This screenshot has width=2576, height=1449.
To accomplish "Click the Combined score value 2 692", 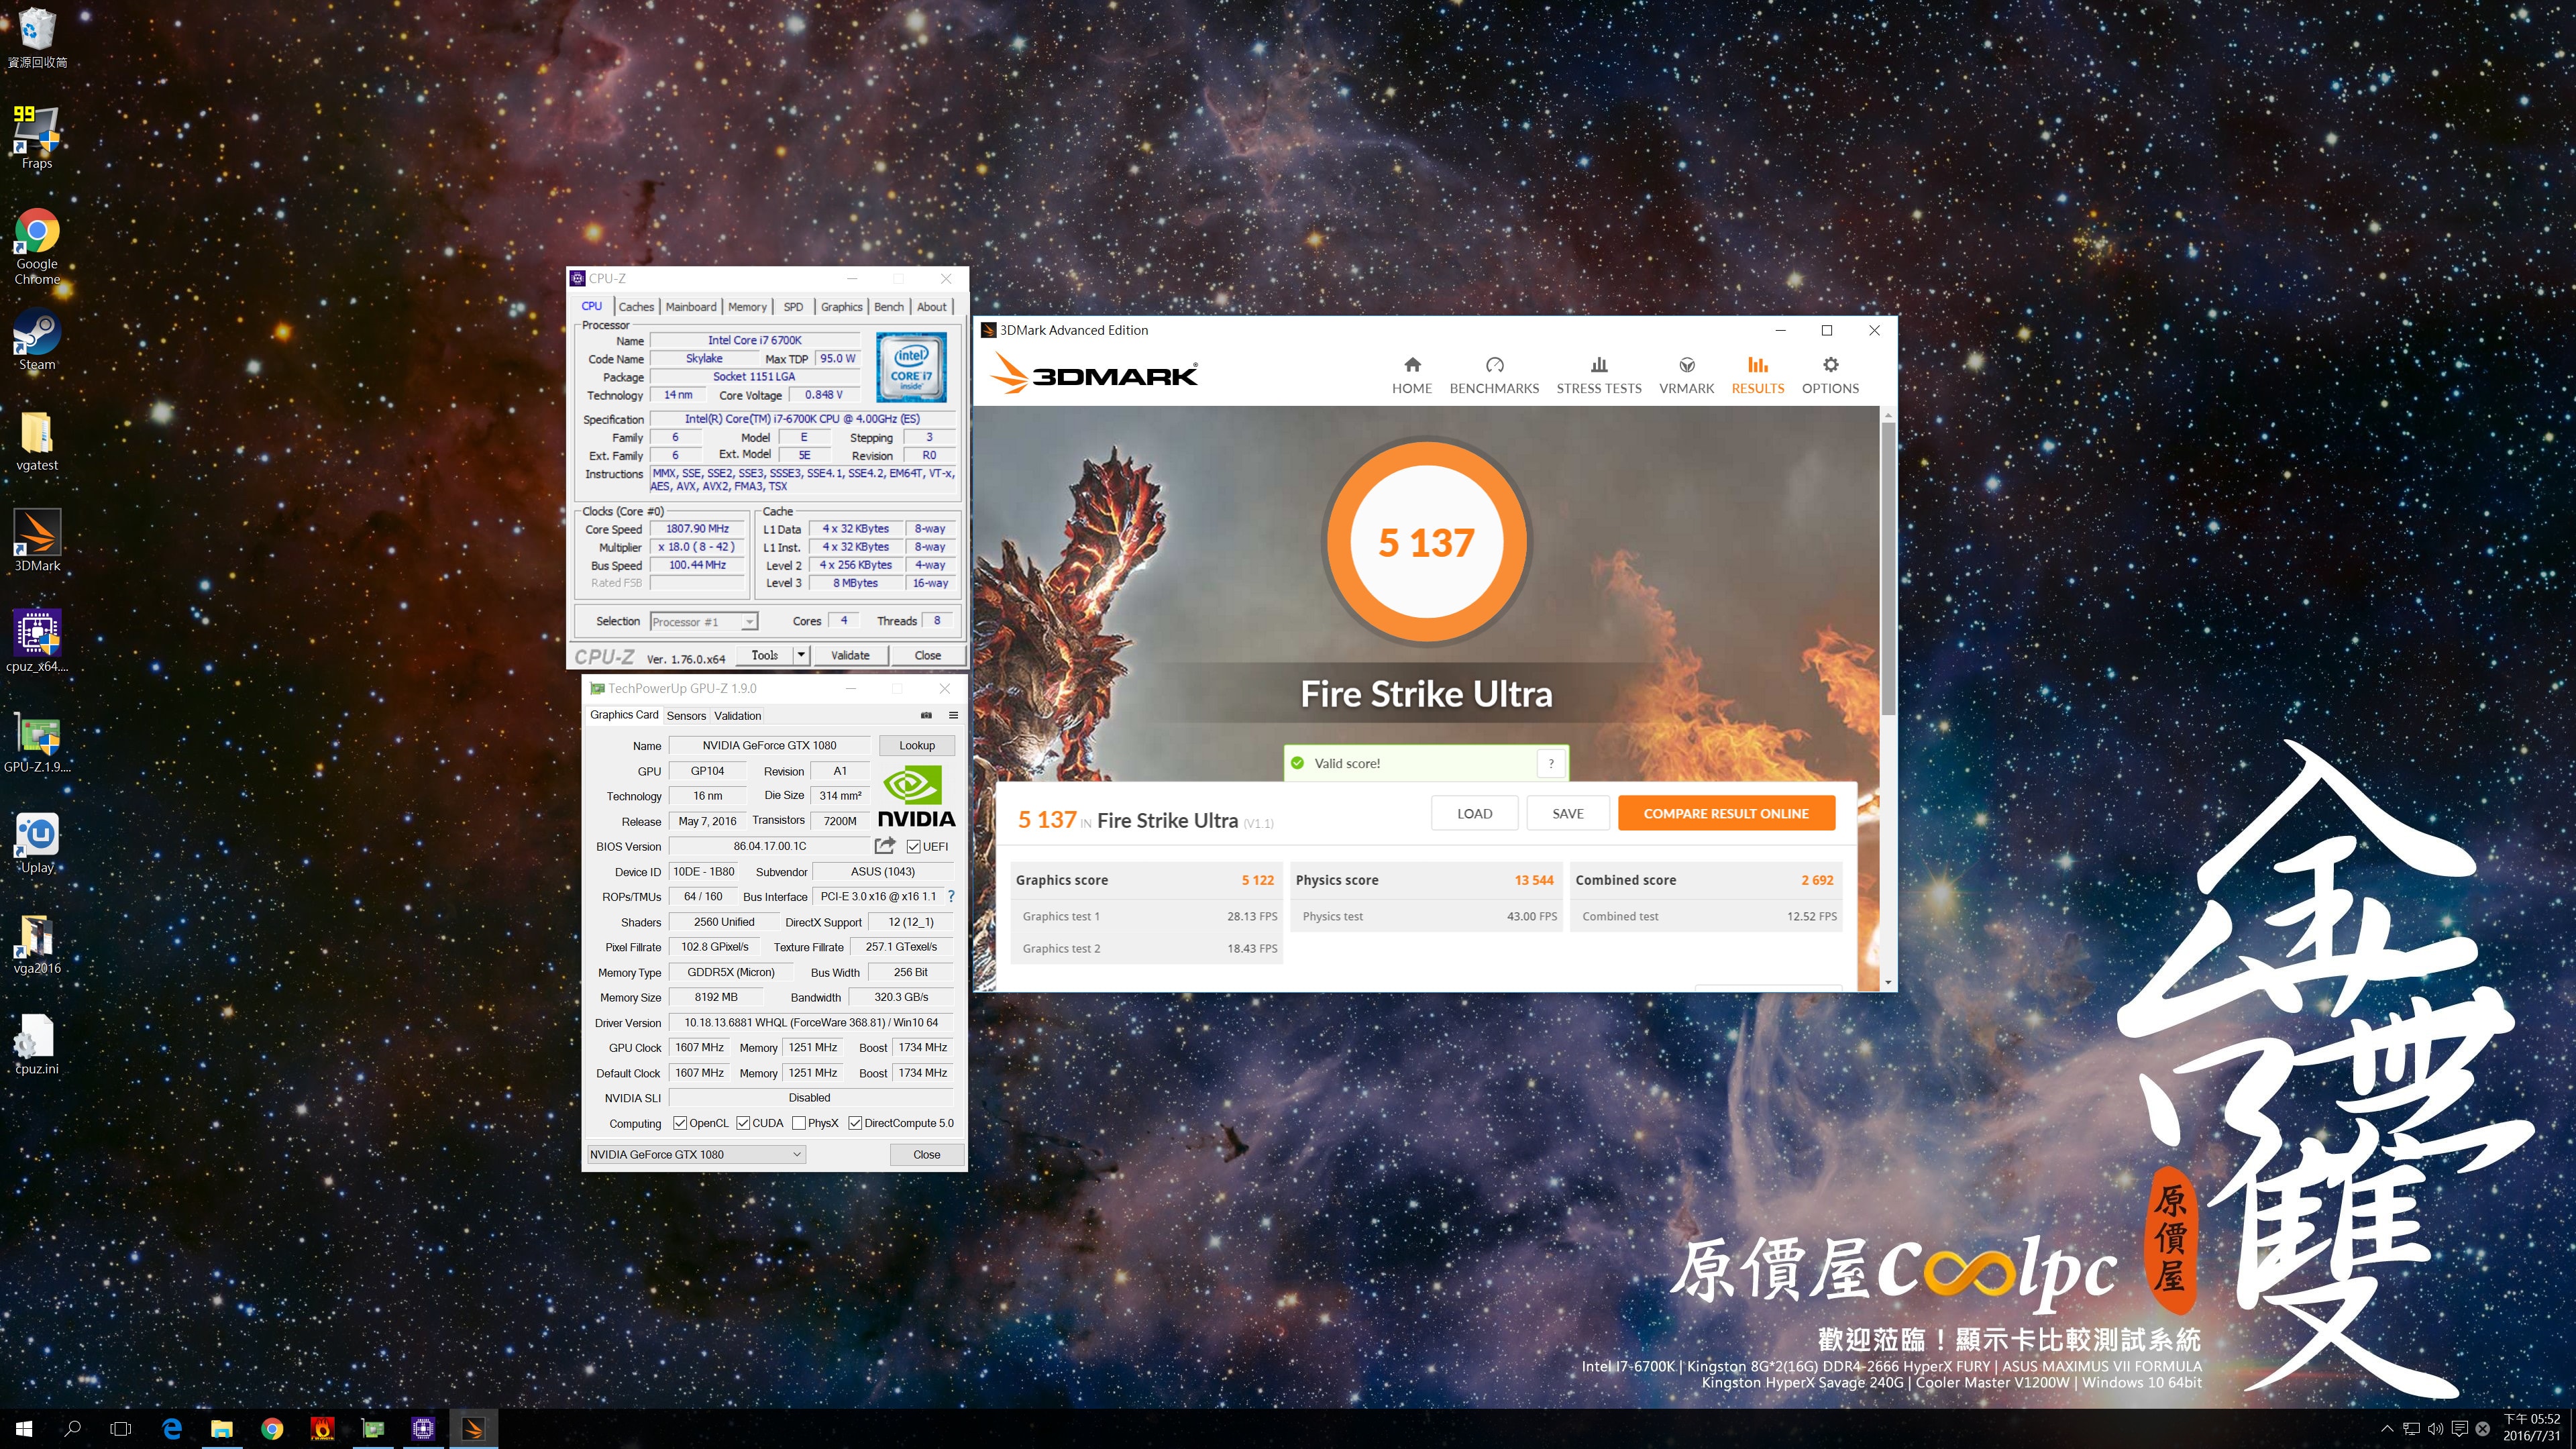I will (1817, 880).
